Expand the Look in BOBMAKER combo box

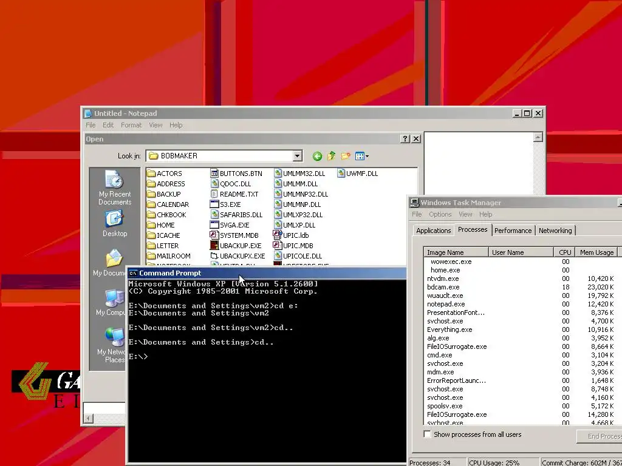pyautogui.click(x=298, y=156)
